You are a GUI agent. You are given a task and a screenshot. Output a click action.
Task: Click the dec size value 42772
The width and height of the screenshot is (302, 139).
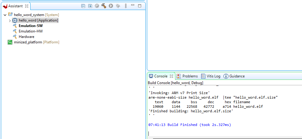click(x=209, y=107)
